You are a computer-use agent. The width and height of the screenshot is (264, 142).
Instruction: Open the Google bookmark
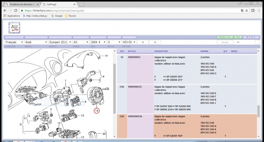coord(57,16)
